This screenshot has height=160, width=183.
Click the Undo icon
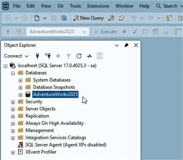click(x=134, y=18)
